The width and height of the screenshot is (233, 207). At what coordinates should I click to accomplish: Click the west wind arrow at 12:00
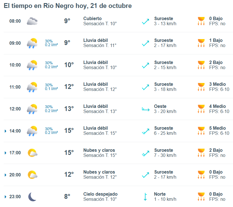click(x=146, y=109)
